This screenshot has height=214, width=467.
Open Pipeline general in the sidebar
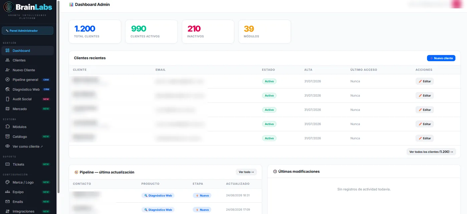click(27, 80)
